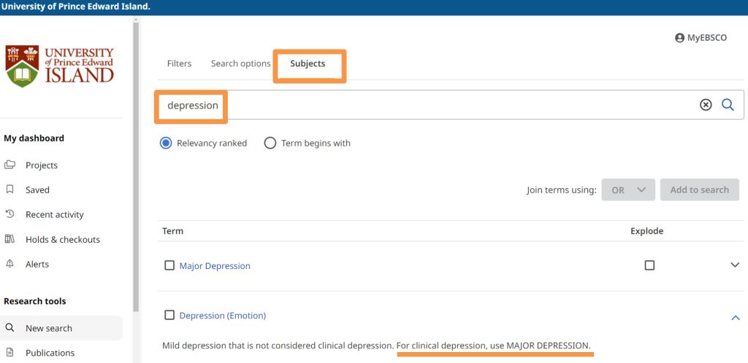Check the Major Depression term checkbox

pyautogui.click(x=169, y=266)
